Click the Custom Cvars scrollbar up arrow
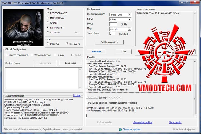 [x=80, y=69]
